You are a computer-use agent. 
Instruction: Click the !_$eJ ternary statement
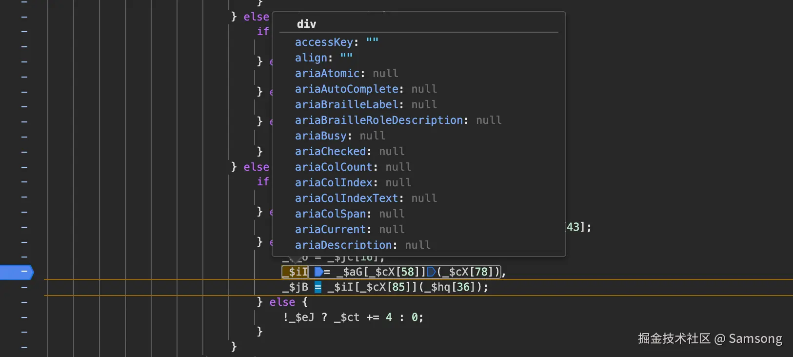click(x=354, y=317)
